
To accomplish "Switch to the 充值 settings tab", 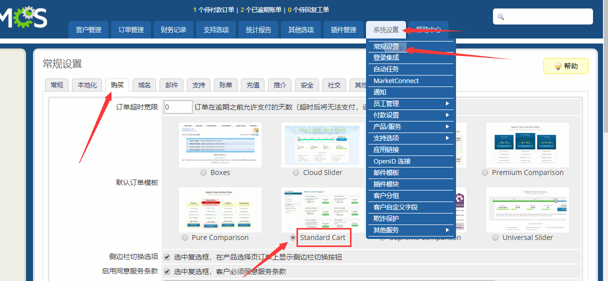I will [253, 85].
